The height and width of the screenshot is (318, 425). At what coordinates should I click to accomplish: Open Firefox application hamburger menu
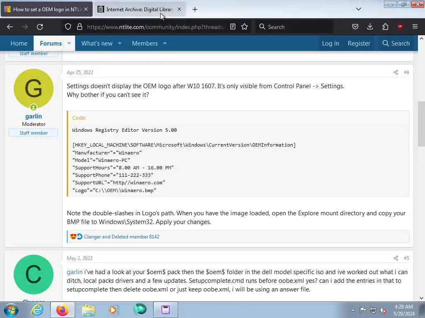(415, 26)
